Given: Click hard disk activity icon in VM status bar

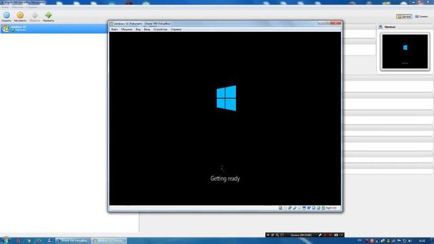Looking at the screenshot, I should [x=280, y=208].
